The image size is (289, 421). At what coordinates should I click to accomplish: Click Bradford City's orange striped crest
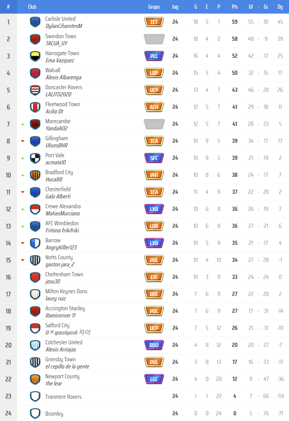(35, 175)
